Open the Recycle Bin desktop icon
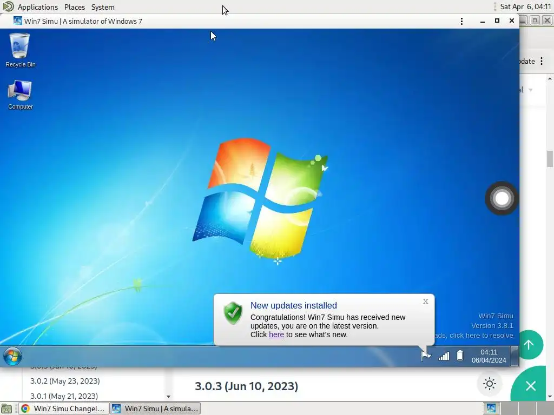This screenshot has height=415, width=554. pos(20,50)
